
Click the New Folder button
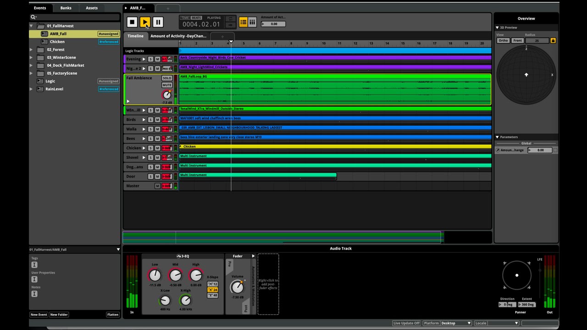point(59,315)
